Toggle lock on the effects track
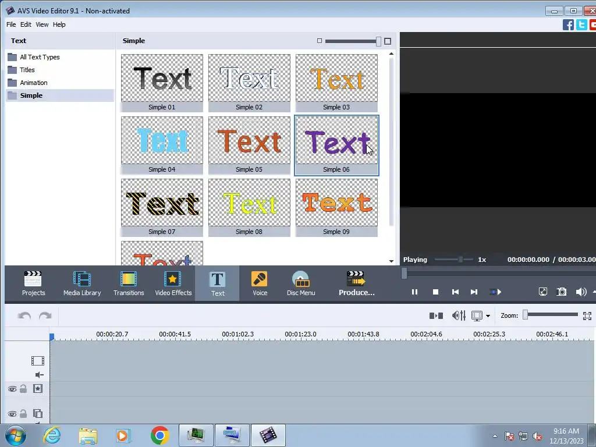The width and height of the screenshot is (596, 447). 23,388
